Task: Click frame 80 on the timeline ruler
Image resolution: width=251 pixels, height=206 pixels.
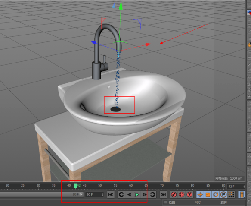Action: point(192,185)
